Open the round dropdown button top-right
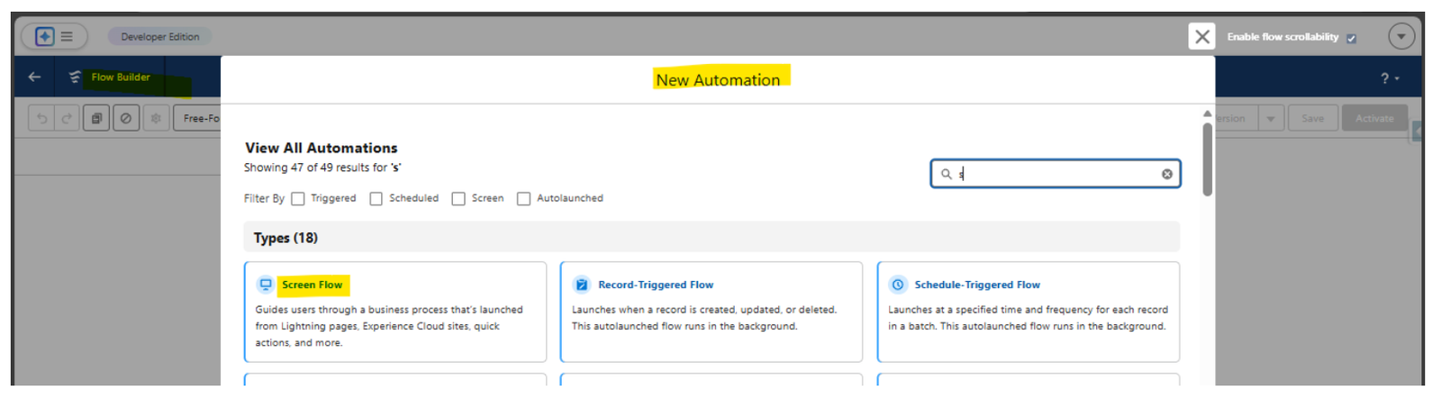 coord(1401,36)
